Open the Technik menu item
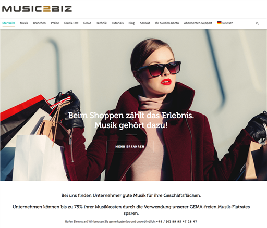Image resolution: width=267 pixels, height=228 pixels. click(x=102, y=23)
